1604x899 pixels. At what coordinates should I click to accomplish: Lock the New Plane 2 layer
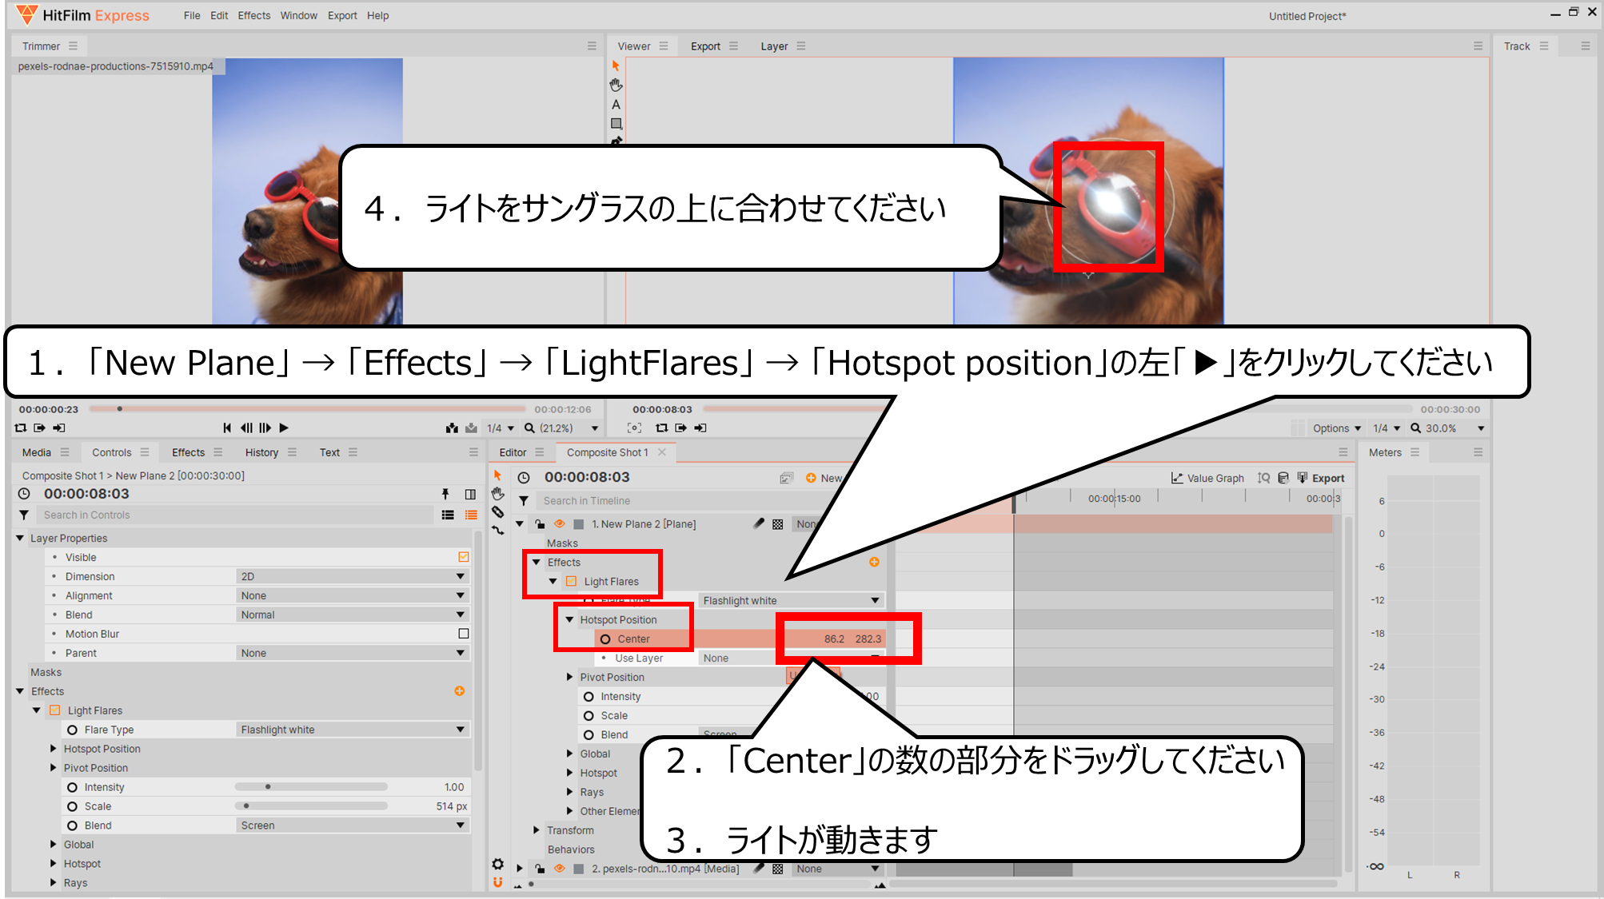(x=540, y=524)
